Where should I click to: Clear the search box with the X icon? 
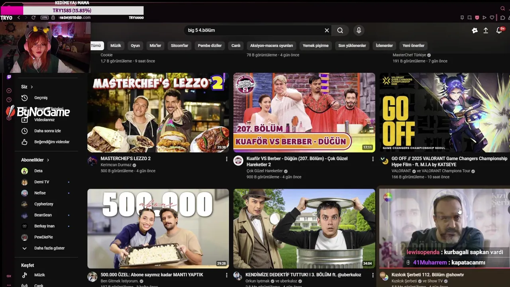(x=327, y=30)
